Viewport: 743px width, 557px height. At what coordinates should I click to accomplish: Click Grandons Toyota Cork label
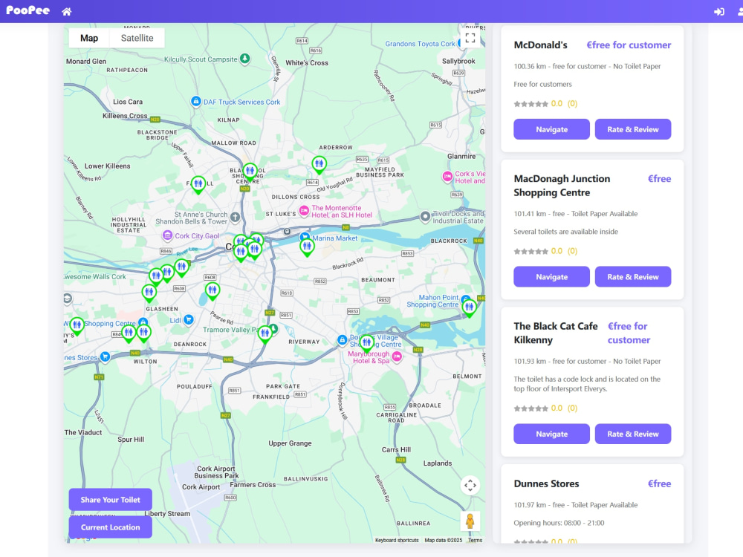coord(420,44)
